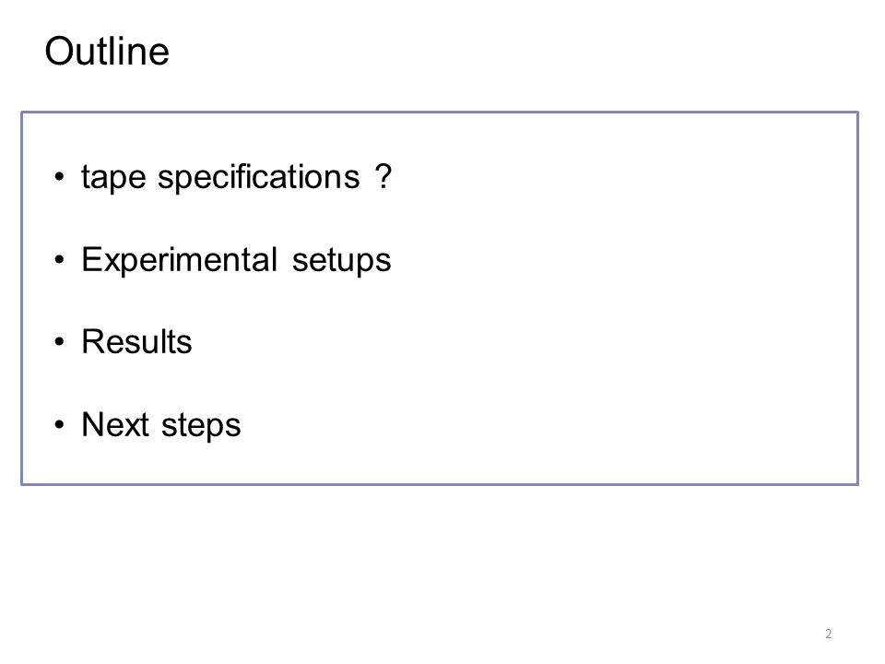Click the "Outline" slide title

point(107,52)
